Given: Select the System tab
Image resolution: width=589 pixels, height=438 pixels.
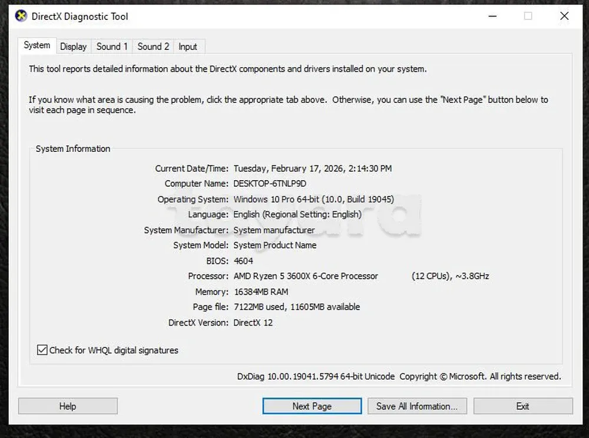Looking at the screenshot, I should point(37,45).
